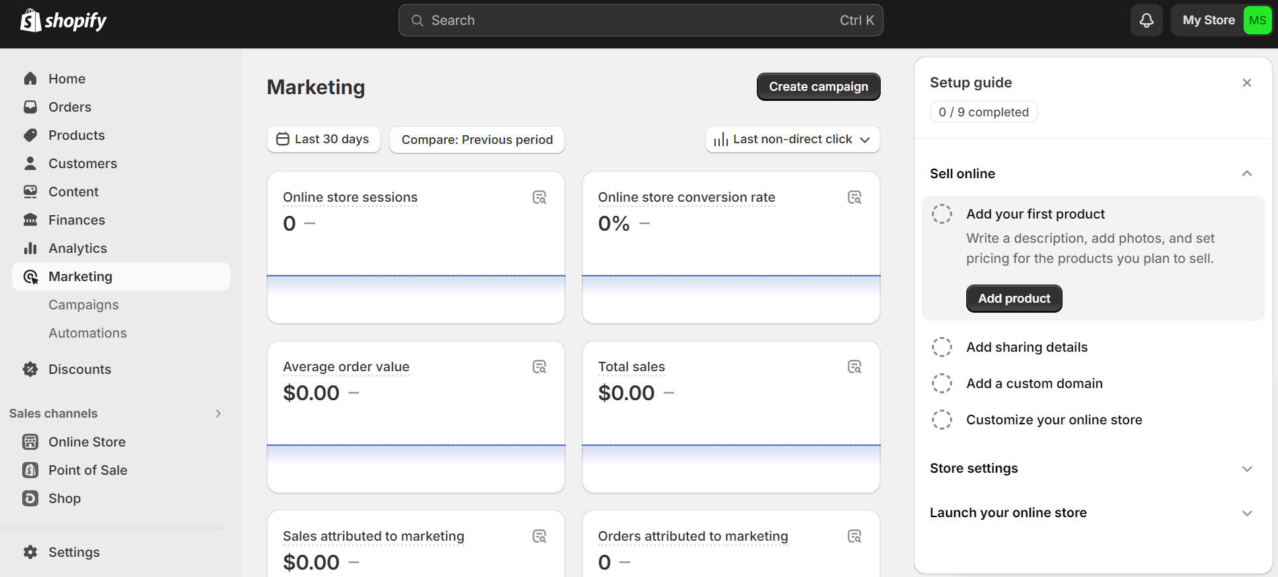
Task: Open report icon for Average order value
Action: pos(539,367)
